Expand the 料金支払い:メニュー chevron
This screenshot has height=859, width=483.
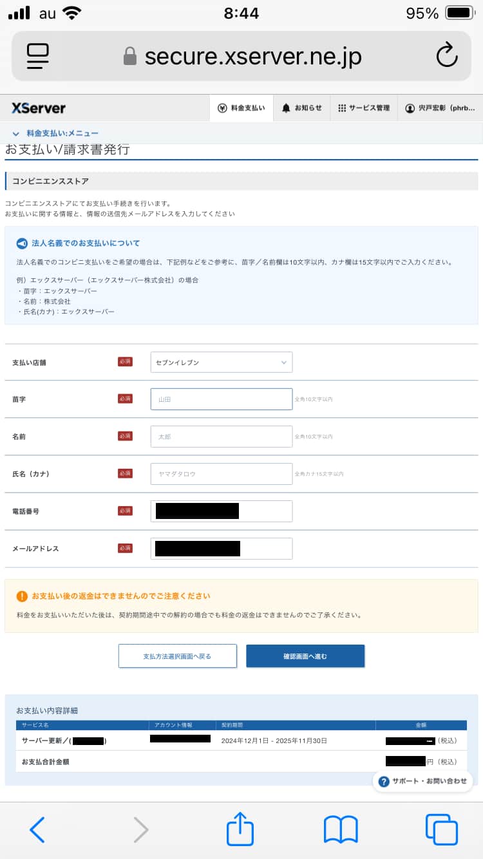point(15,134)
